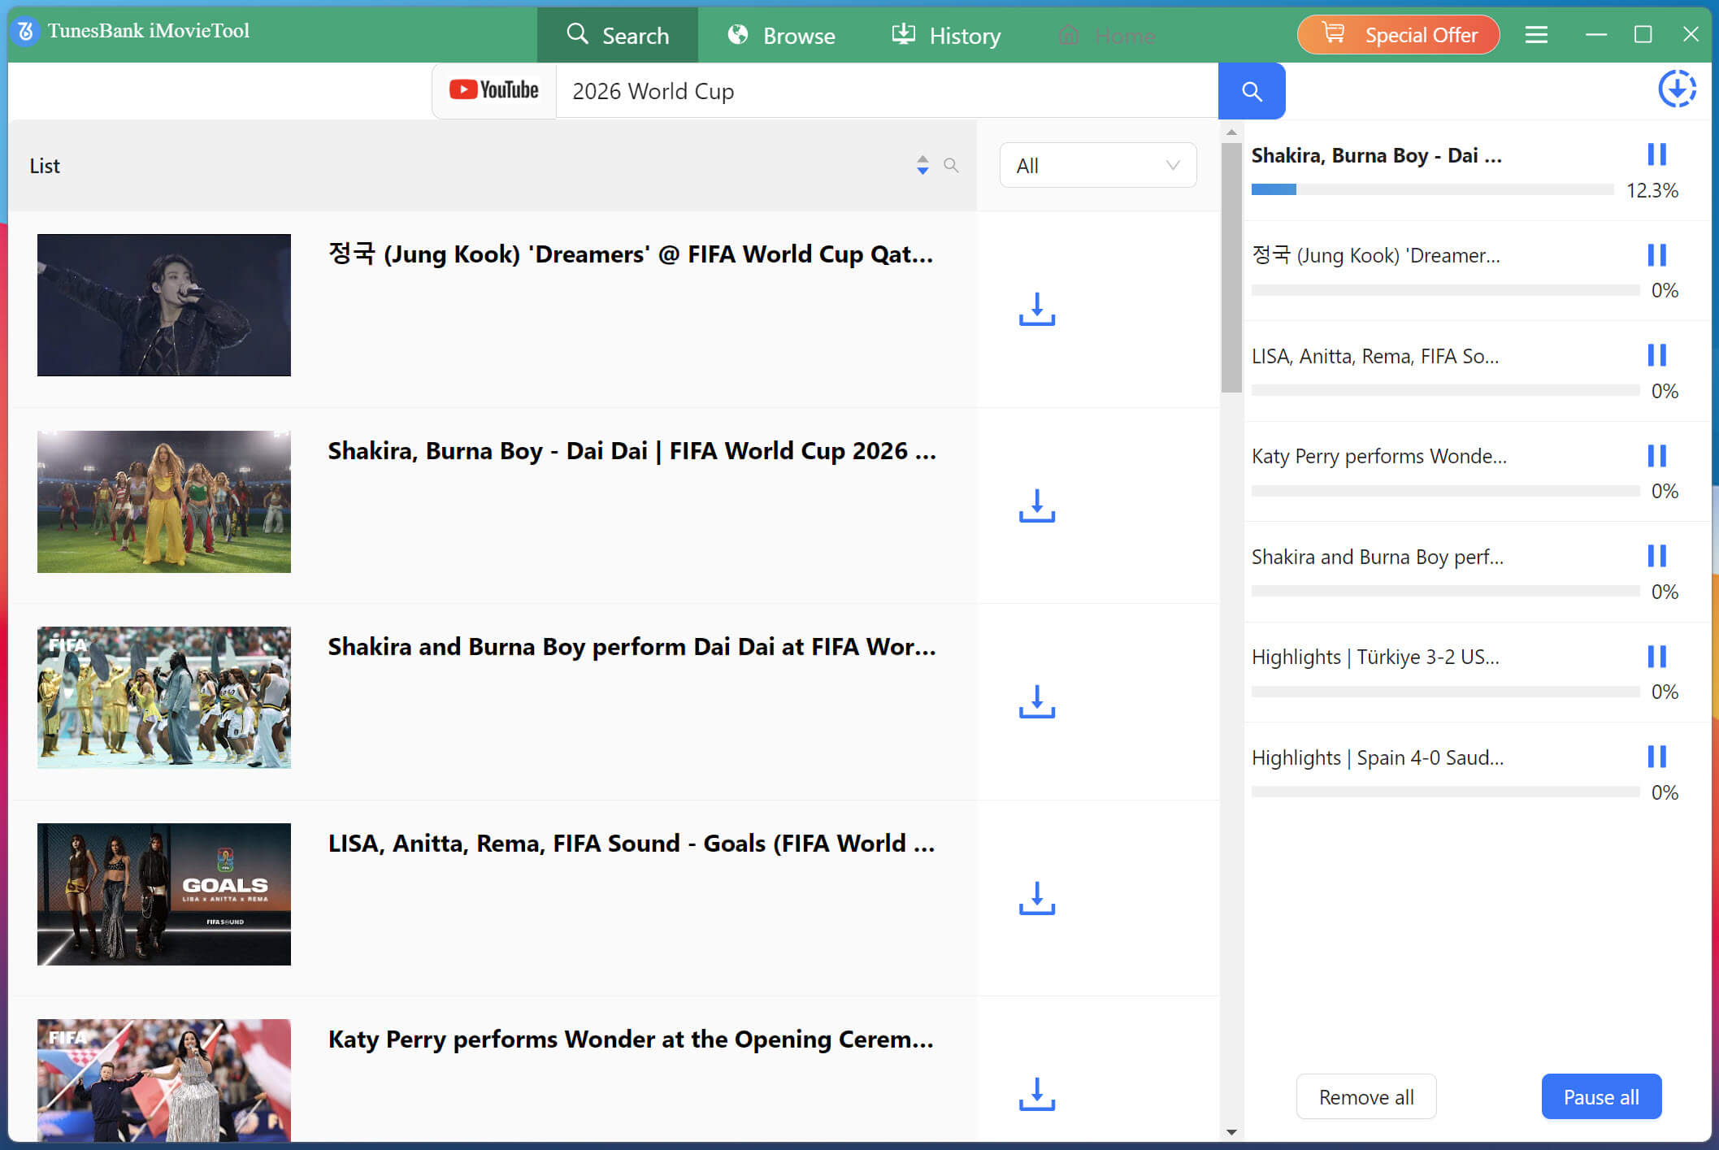Open the Katy Perry Wonder thumbnail
The image size is (1719, 1150).
[x=164, y=1081]
